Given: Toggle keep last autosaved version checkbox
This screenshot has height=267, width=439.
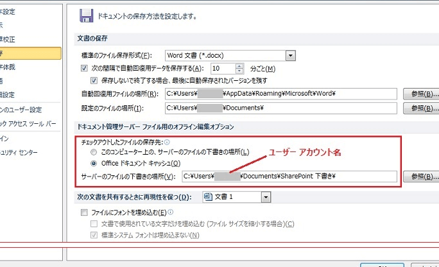Looking at the screenshot, I should (94, 81).
